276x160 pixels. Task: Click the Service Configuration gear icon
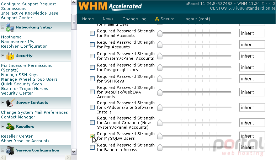coord(10,150)
